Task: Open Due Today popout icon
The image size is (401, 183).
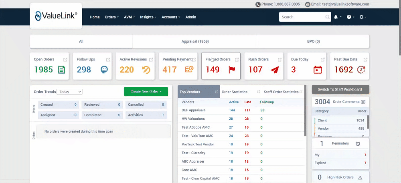Action: coord(323,60)
